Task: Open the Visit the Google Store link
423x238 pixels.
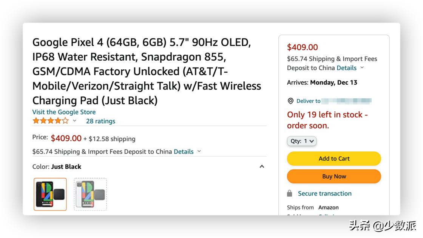Action: [64, 112]
